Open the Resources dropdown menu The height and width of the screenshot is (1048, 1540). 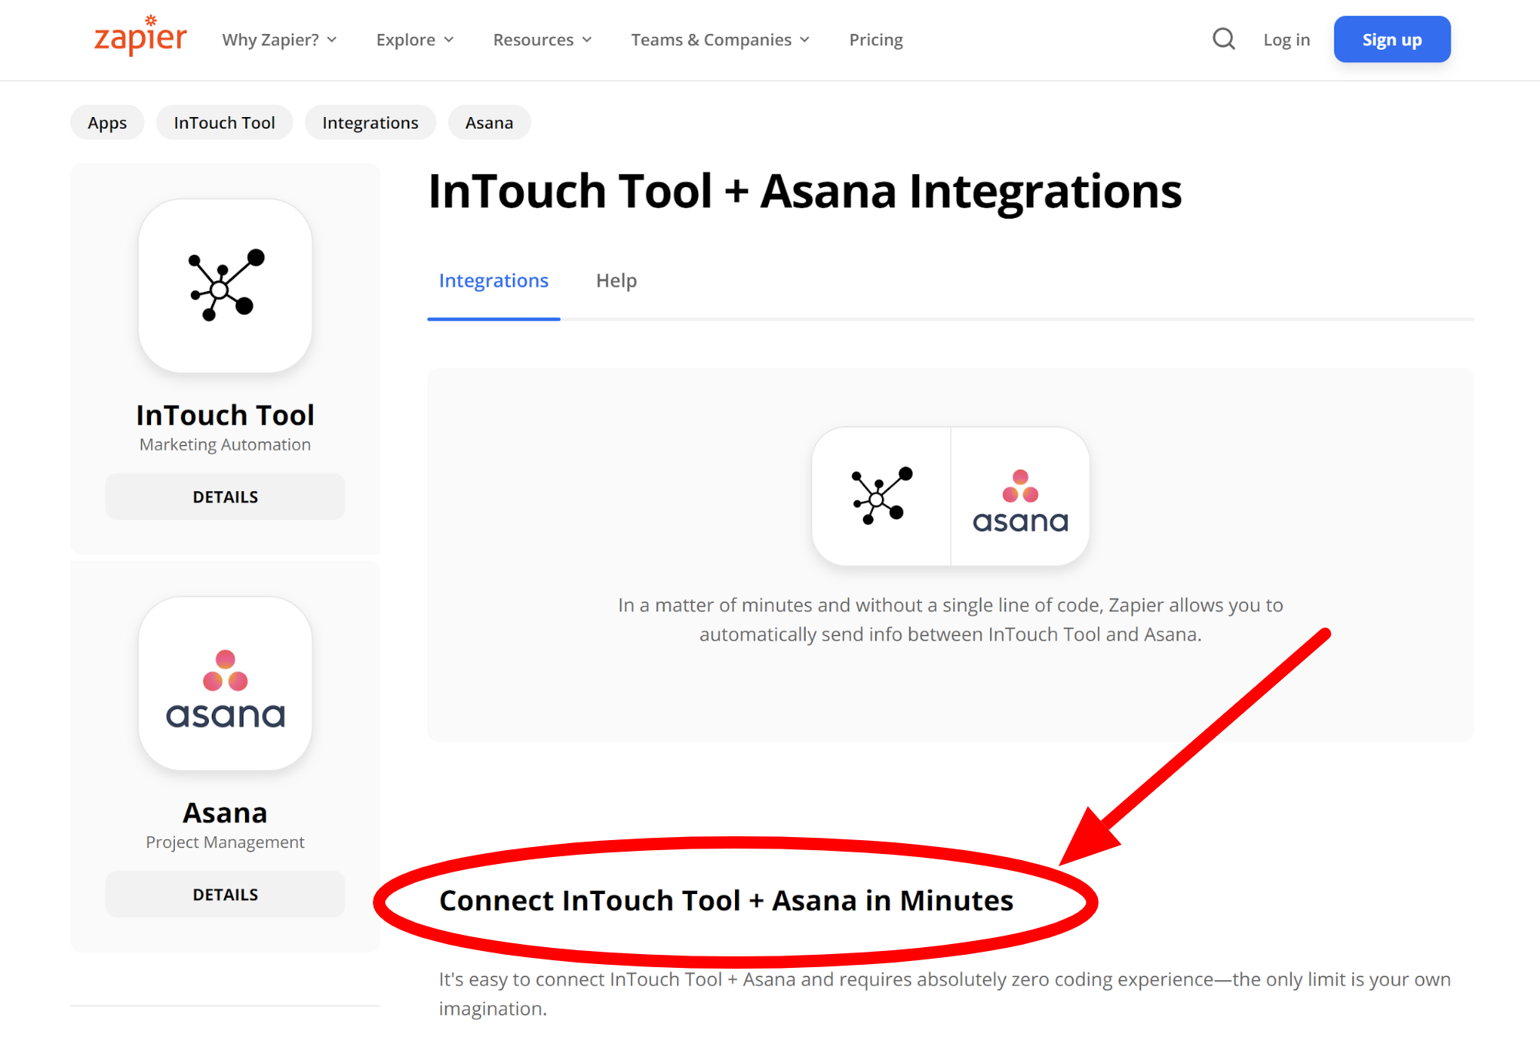(x=542, y=39)
